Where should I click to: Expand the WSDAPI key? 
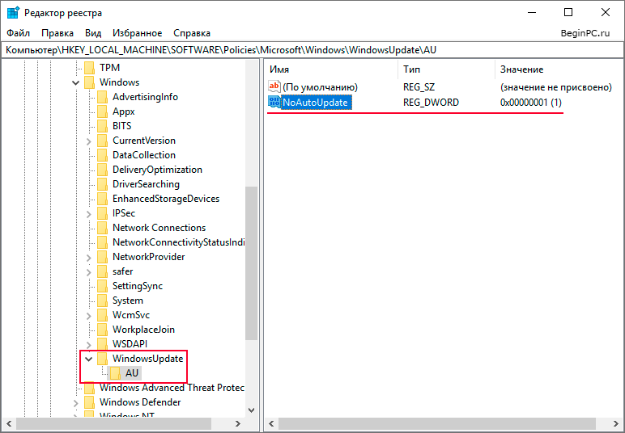pyautogui.click(x=88, y=345)
